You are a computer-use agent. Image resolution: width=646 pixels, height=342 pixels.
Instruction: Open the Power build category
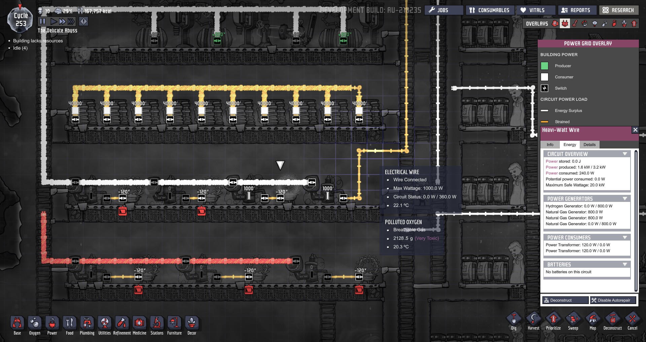(x=52, y=323)
